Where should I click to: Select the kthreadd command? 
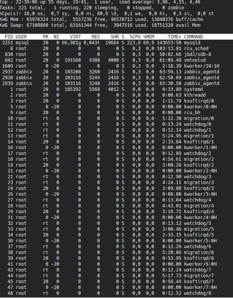tap(195, 95)
